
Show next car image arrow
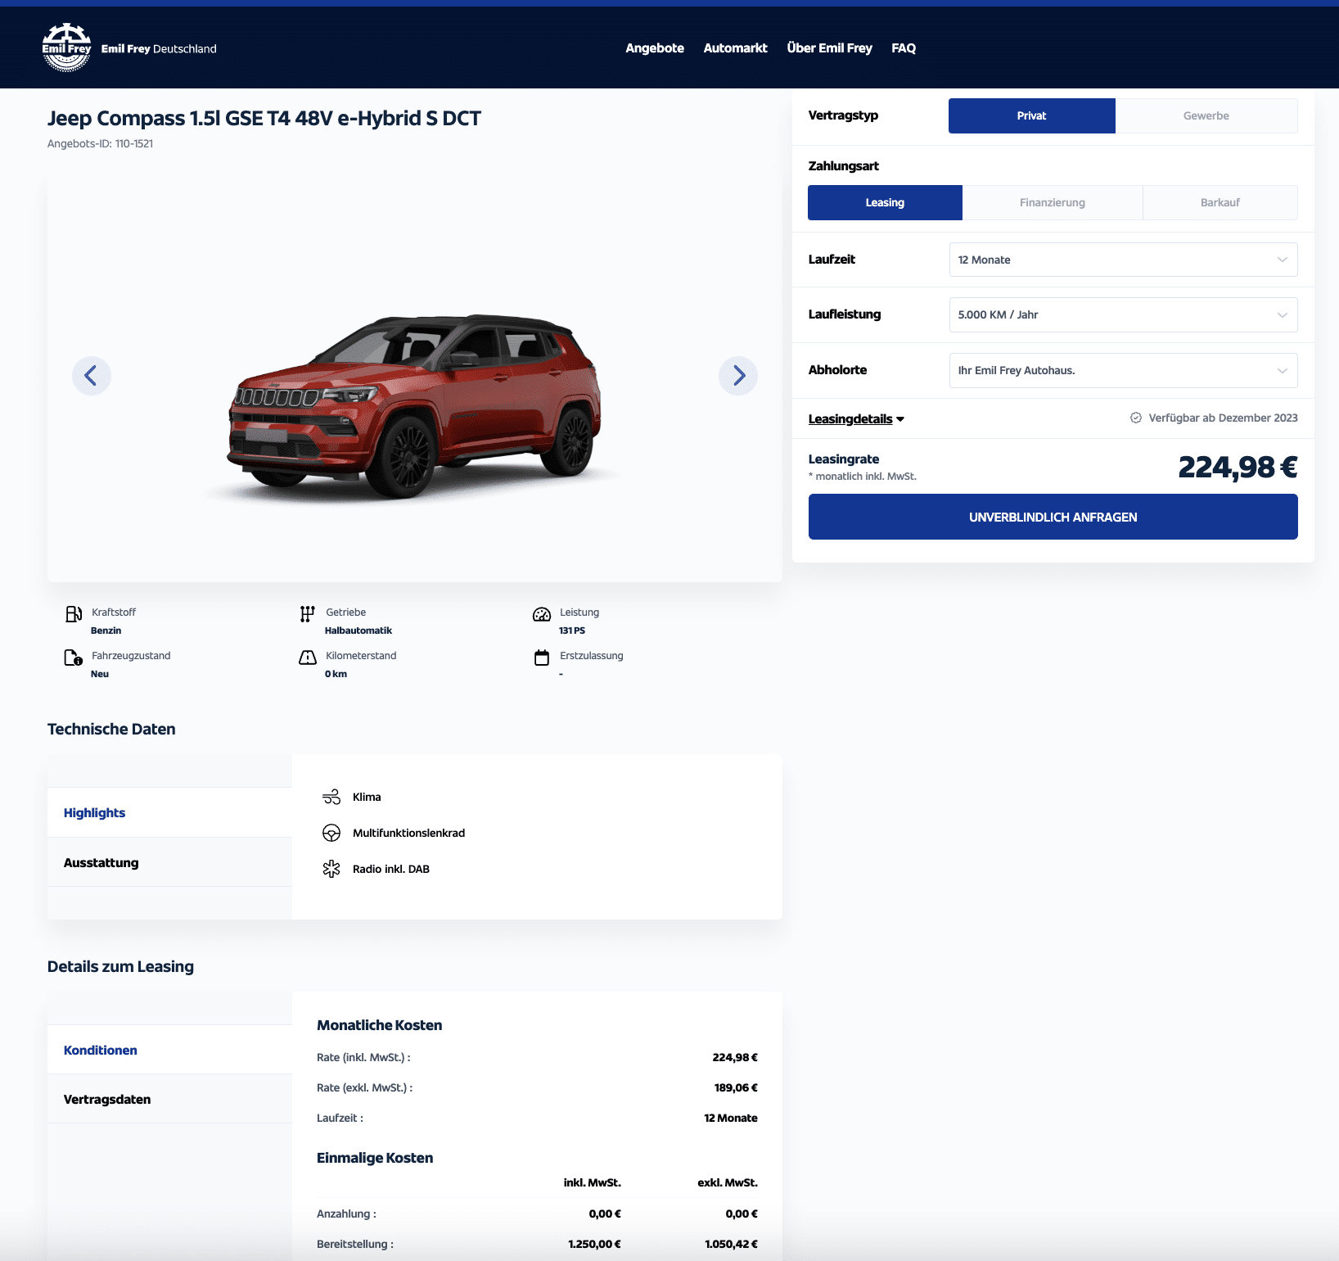click(738, 376)
